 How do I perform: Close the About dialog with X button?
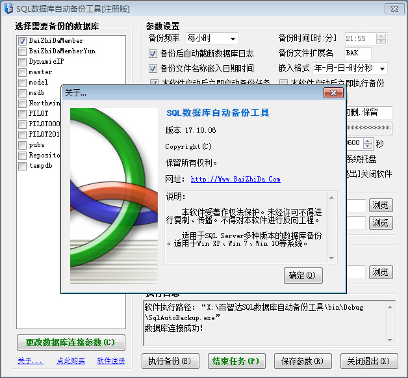click(333, 93)
